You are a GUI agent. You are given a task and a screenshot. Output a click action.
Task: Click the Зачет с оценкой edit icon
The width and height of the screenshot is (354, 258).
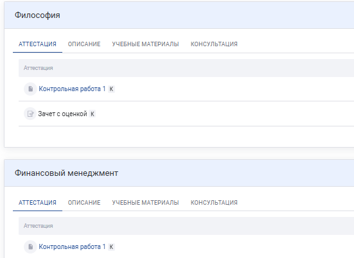30,114
